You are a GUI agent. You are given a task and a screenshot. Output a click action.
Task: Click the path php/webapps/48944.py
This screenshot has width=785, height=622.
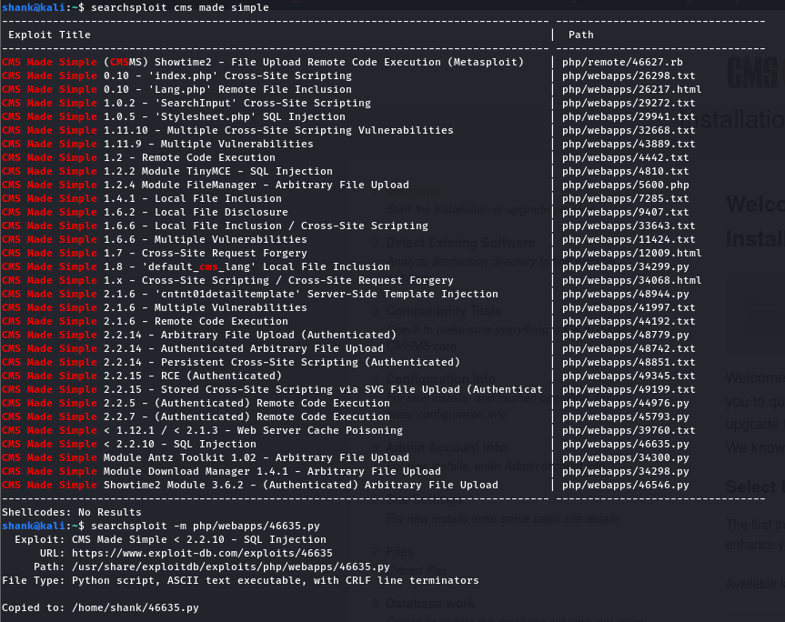(625, 294)
